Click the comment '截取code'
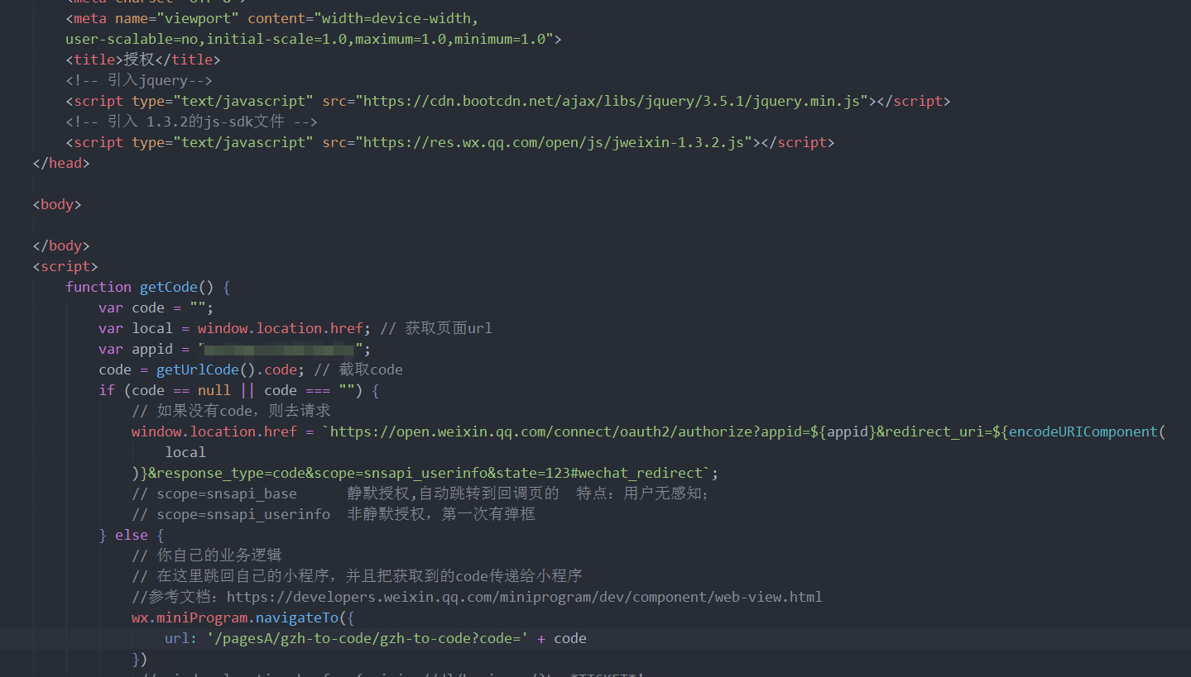 (358, 369)
